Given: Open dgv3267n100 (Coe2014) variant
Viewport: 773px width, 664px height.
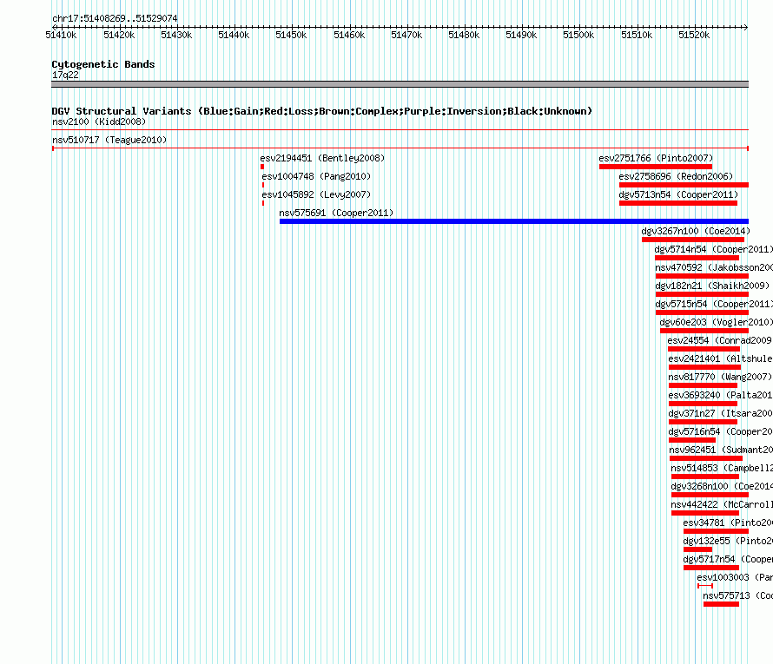Looking at the screenshot, I should point(696,231).
